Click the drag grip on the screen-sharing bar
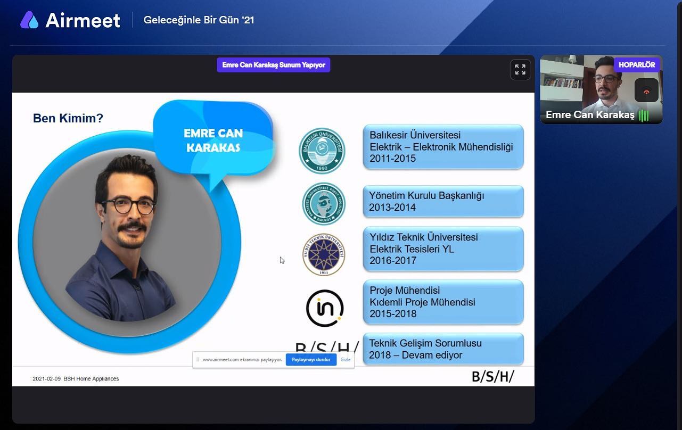 (198, 360)
